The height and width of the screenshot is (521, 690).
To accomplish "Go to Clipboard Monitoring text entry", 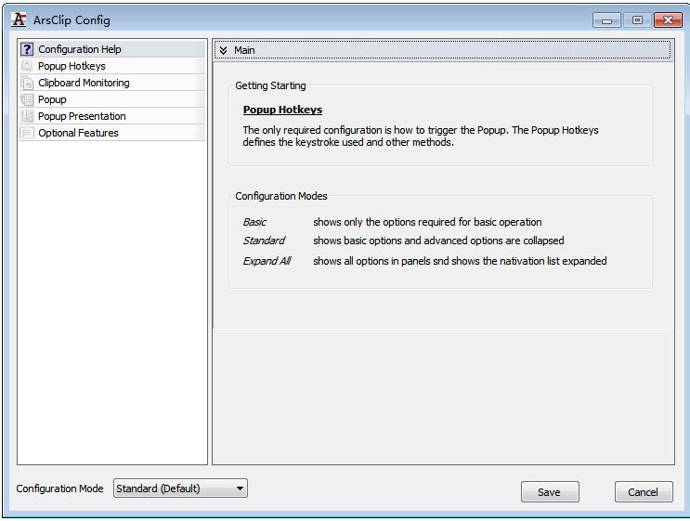I will pos(84,83).
